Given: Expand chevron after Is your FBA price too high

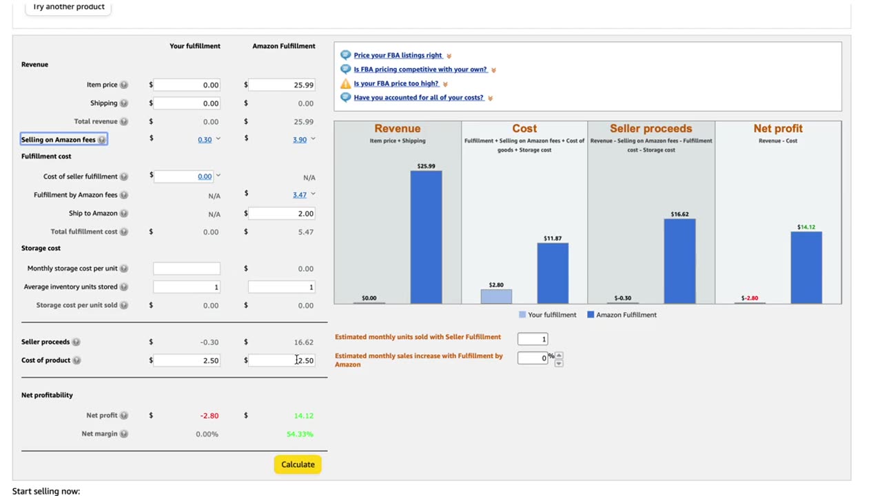Looking at the screenshot, I should coord(446,84).
